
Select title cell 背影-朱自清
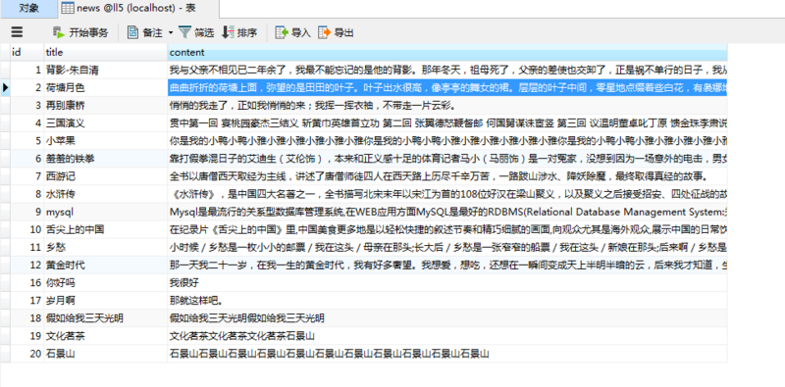coord(106,70)
